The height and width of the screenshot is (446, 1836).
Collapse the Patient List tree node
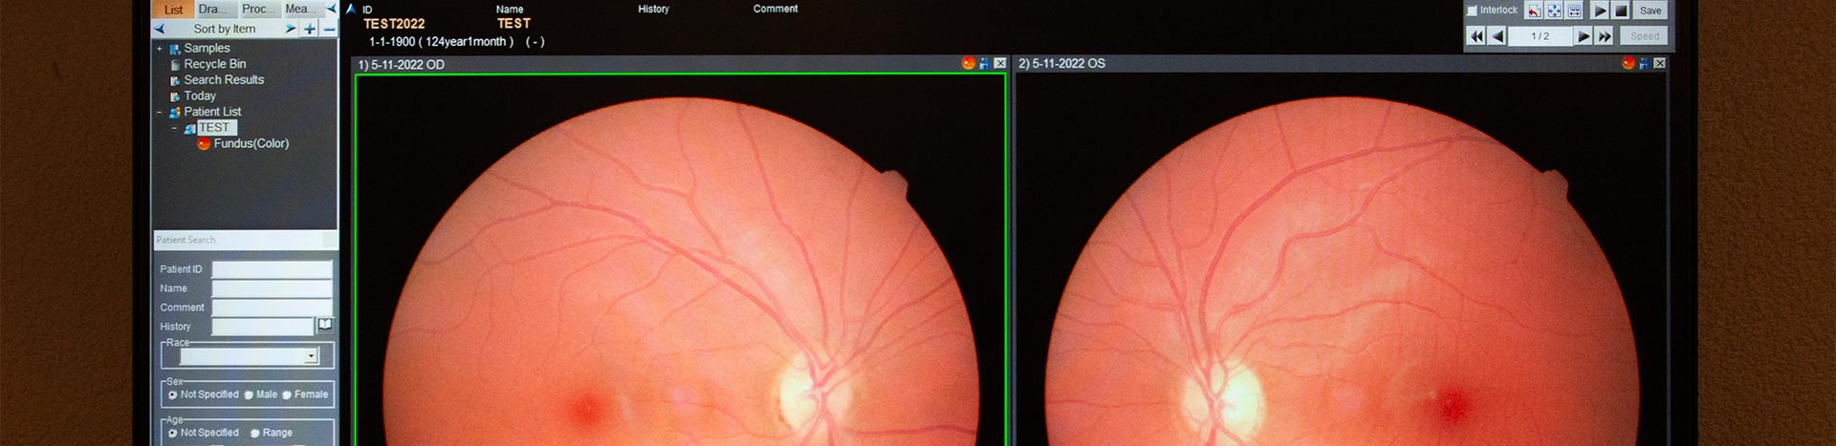pyautogui.click(x=160, y=112)
